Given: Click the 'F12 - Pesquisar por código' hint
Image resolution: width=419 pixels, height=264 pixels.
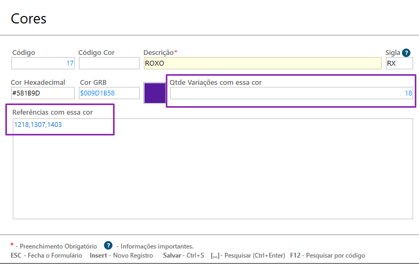Looking at the screenshot, I should (327, 255).
